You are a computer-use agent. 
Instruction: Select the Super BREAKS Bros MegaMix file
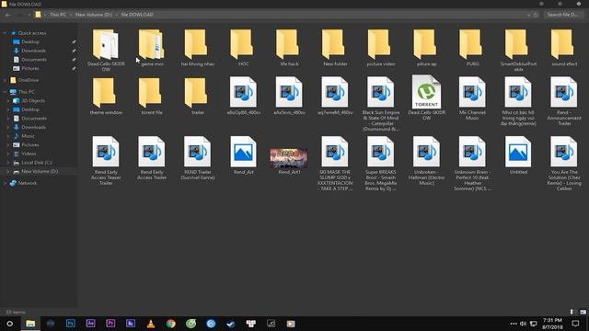(x=380, y=164)
